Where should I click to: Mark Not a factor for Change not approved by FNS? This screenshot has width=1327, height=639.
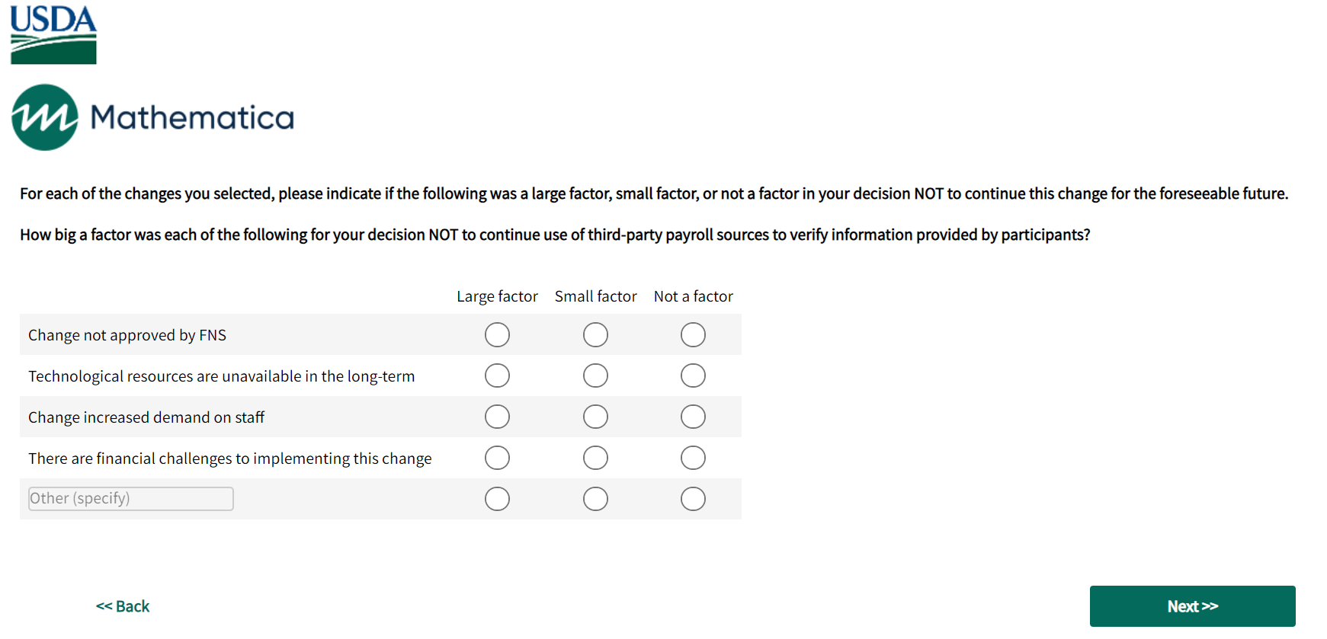693,334
